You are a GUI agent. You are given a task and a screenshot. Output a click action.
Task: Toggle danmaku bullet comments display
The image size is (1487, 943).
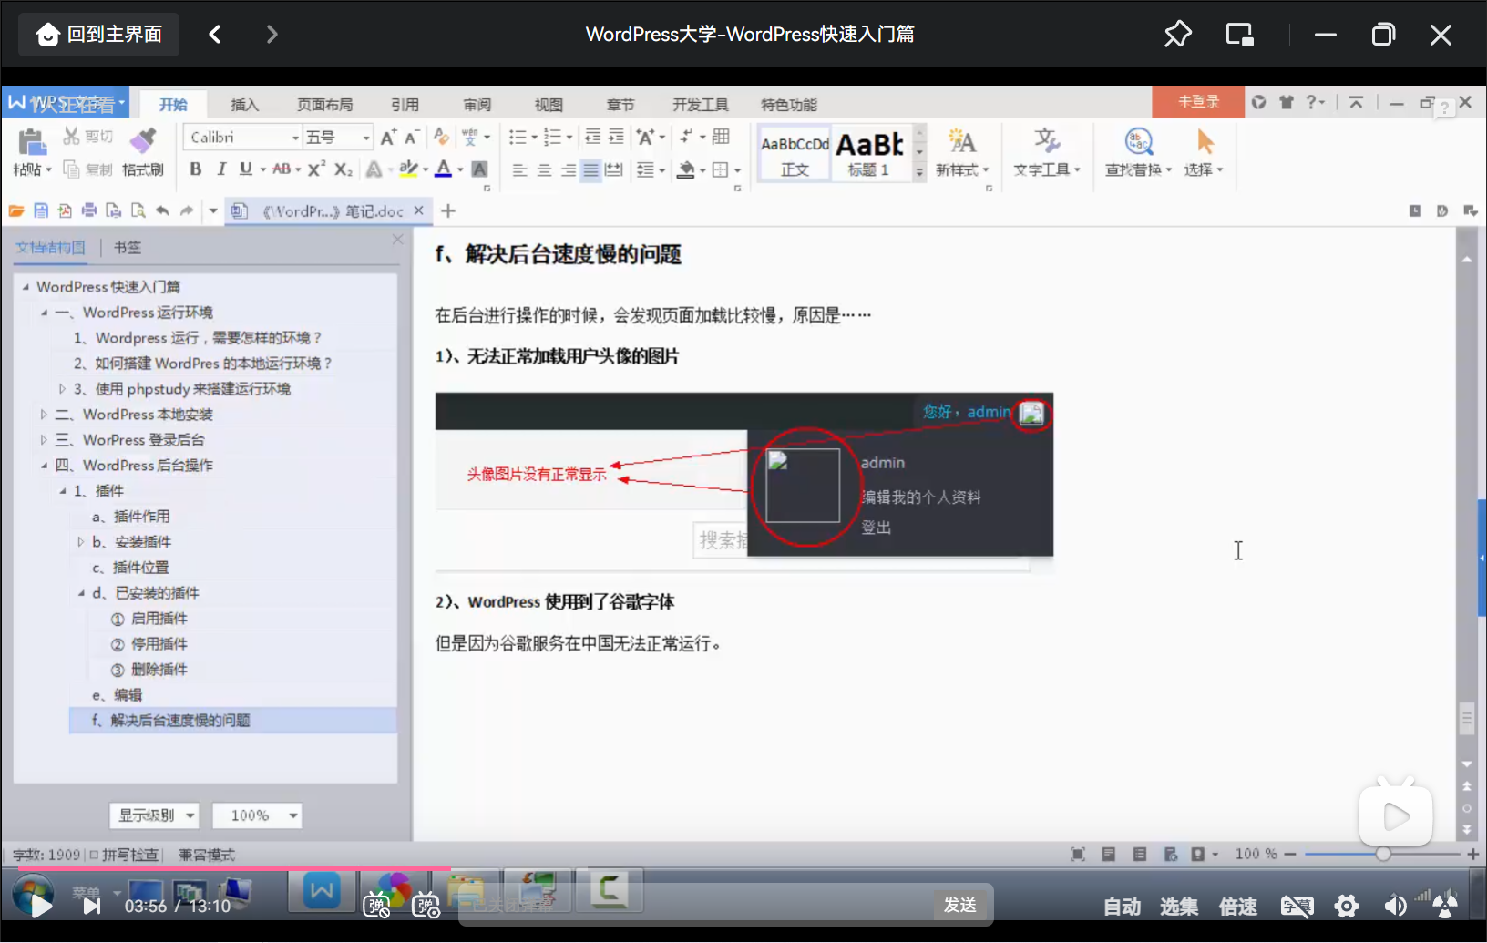pos(376,906)
